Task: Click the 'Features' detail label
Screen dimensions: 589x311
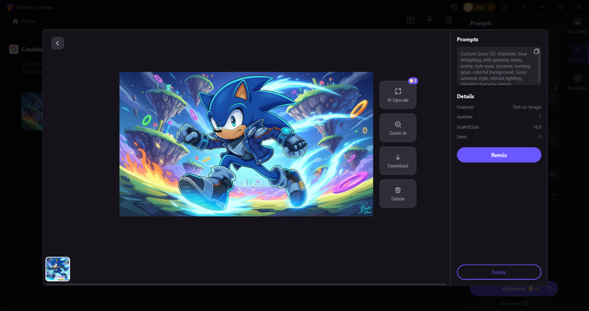Action: click(x=466, y=107)
